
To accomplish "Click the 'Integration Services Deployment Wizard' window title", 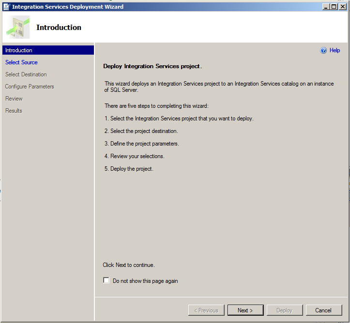I will click(68, 7).
